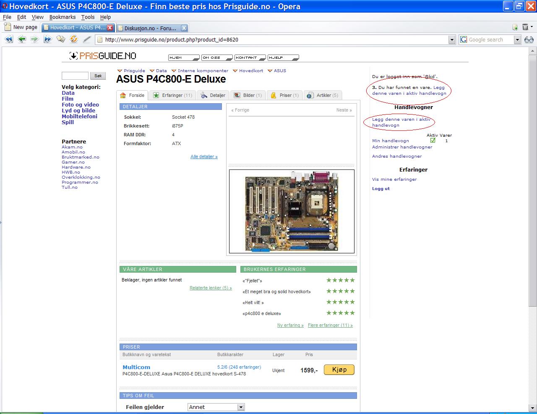Open the Multicom store link

pyautogui.click(x=136, y=367)
